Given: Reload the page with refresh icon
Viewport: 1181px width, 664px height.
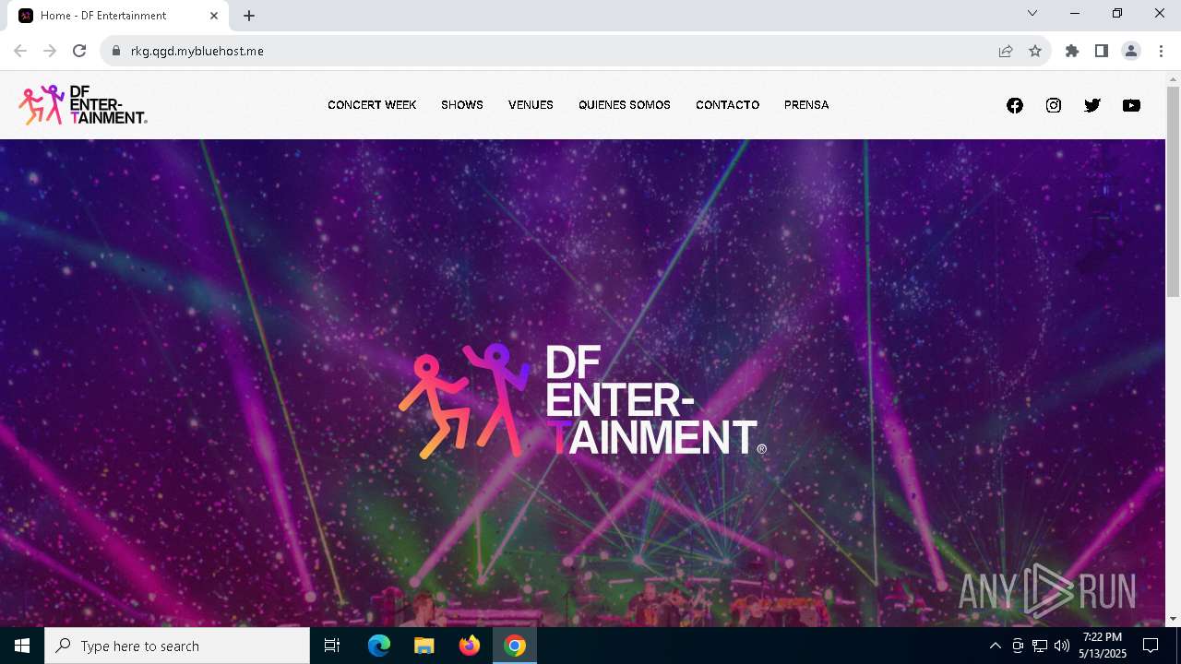Looking at the screenshot, I should click(79, 51).
